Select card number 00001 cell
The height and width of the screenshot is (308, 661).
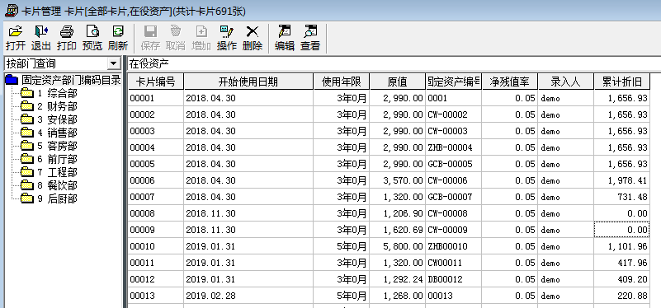coord(156,99)
